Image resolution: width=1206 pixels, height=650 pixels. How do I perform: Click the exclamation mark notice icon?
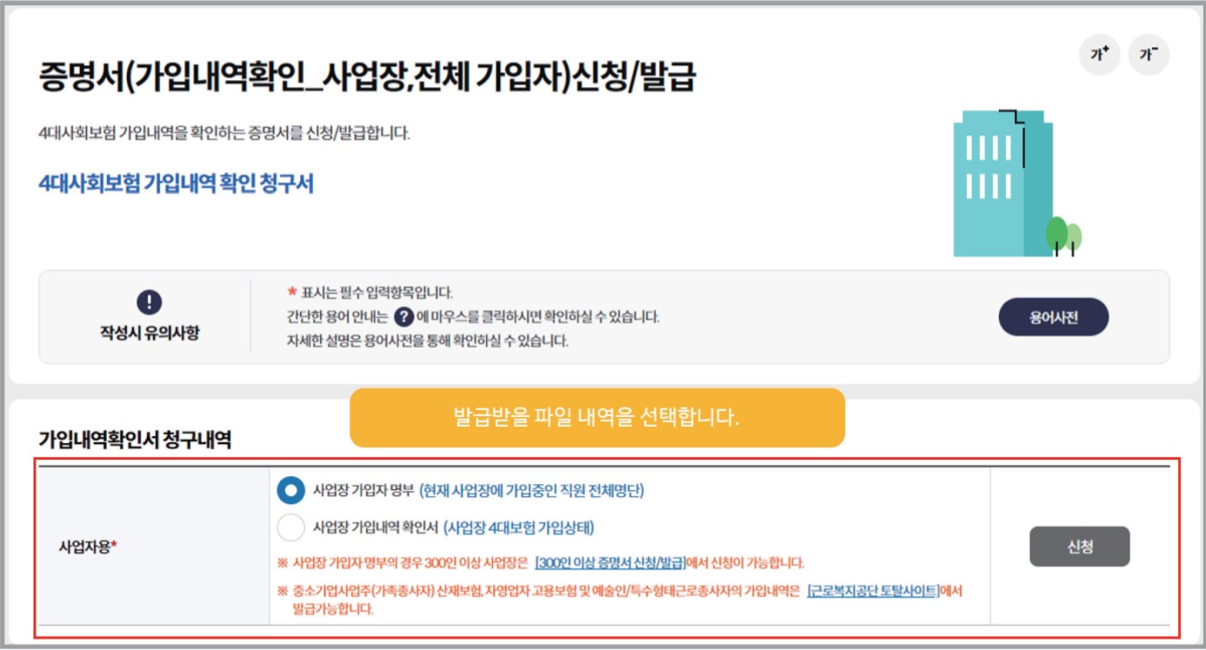pyautogui.click(x=150, y=302)
